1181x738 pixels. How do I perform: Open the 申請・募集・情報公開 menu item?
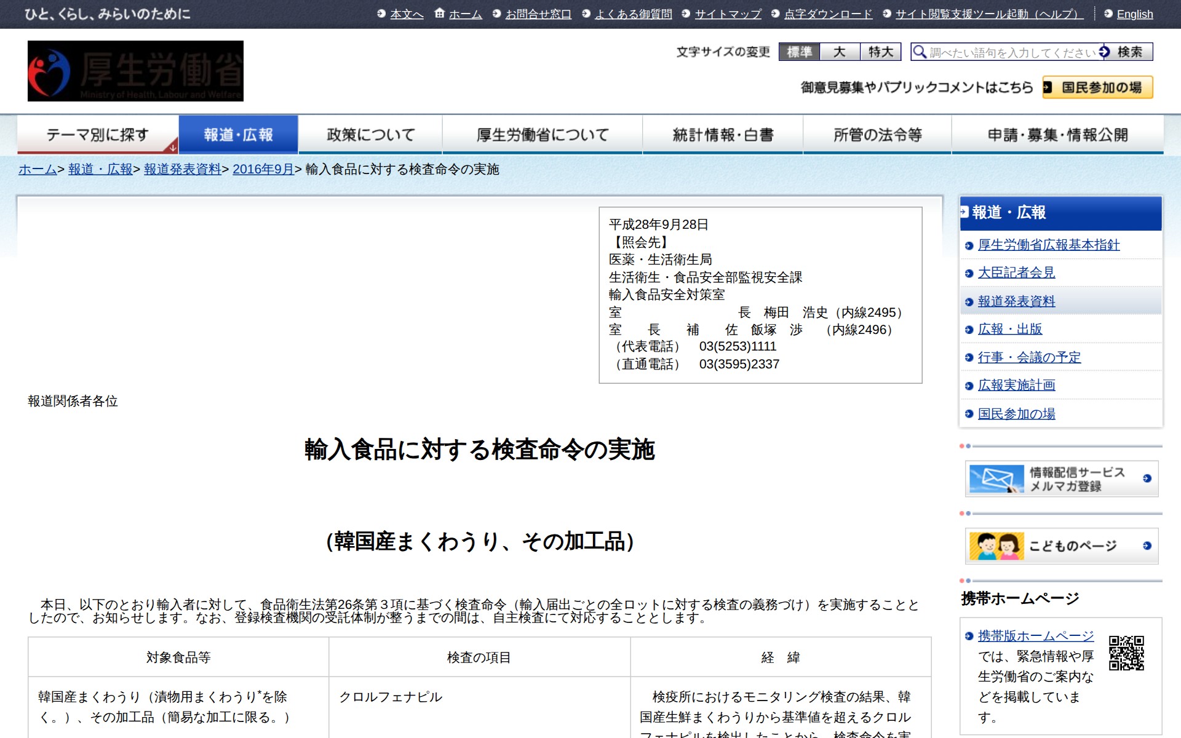coord(1058,133)
